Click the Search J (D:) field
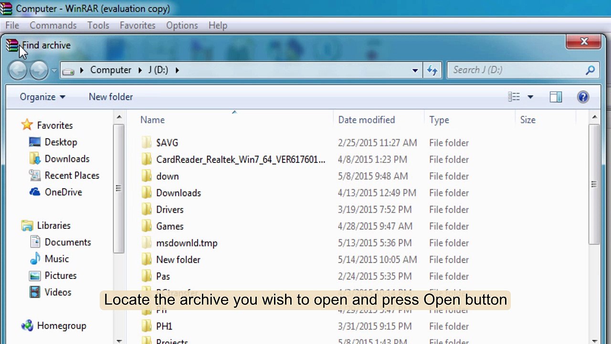611x344 pixels. (x=516, y=70)
